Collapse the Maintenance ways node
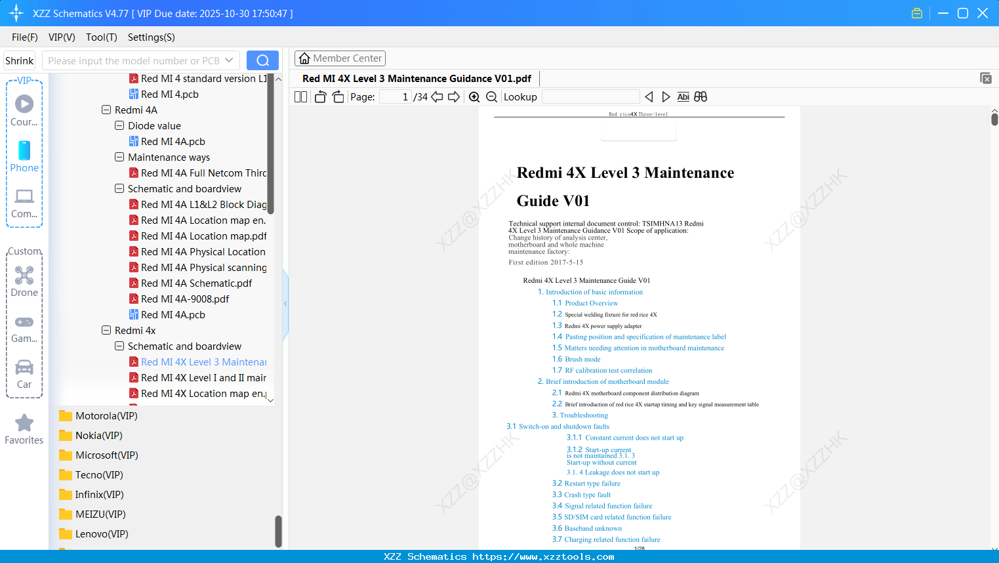Viewport: 999px width, 563px height. click(x=119, y=157)
